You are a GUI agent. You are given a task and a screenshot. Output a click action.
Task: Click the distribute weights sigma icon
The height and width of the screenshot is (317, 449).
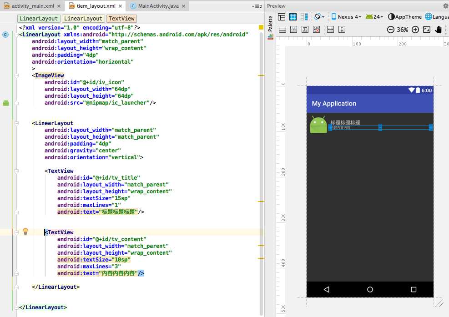tap(305, 30)
